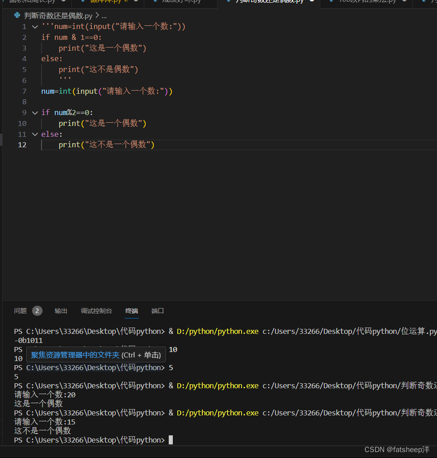Click the print("这是一个偶数") statement on line 10
This screenshot has height=458, width=437.
[x=102, y=123]
